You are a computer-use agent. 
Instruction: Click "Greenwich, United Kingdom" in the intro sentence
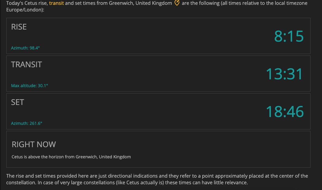point(141,3)
